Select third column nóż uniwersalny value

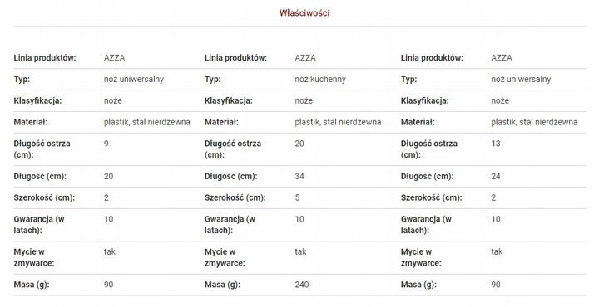click(x=521, y=79)
